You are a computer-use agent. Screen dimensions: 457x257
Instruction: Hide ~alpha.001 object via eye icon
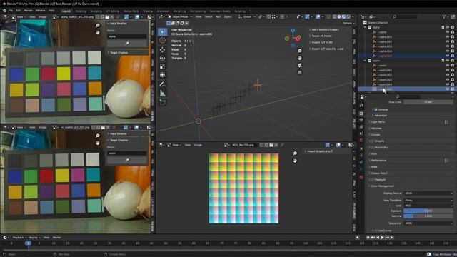448,37
